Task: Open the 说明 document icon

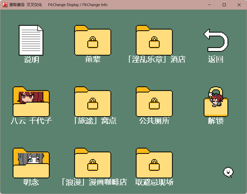Action: (x=31, y=40)
